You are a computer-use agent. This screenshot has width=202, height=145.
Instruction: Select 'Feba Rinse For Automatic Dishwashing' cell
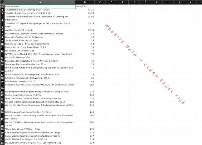click(x=40, y=78)
